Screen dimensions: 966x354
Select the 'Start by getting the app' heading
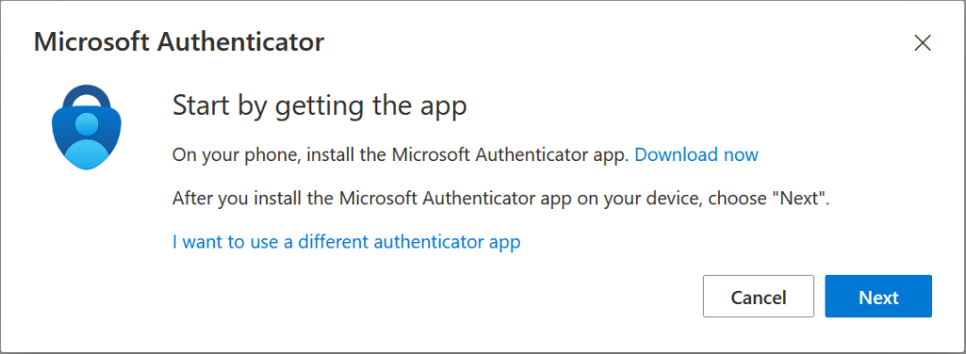click(x=320, y=105)
